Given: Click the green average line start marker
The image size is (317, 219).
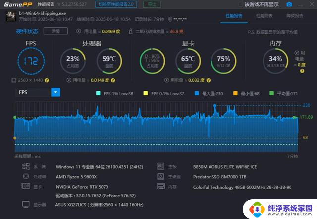Looking at the screenshot, I should point(15,117).
